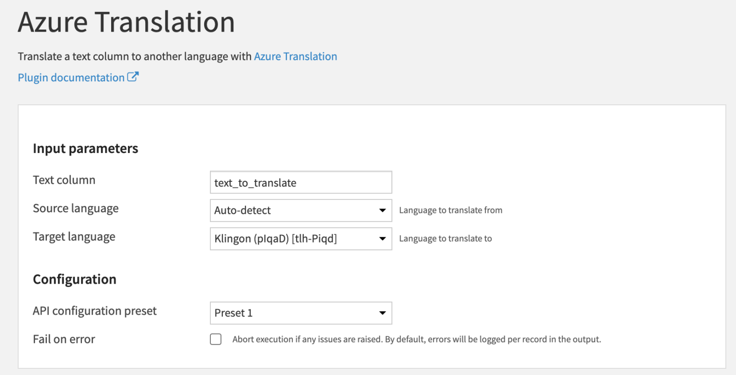This screenshot has width=736, height=375.
Task: Click the Language to translate from helper text
Action: pos(450,210)
